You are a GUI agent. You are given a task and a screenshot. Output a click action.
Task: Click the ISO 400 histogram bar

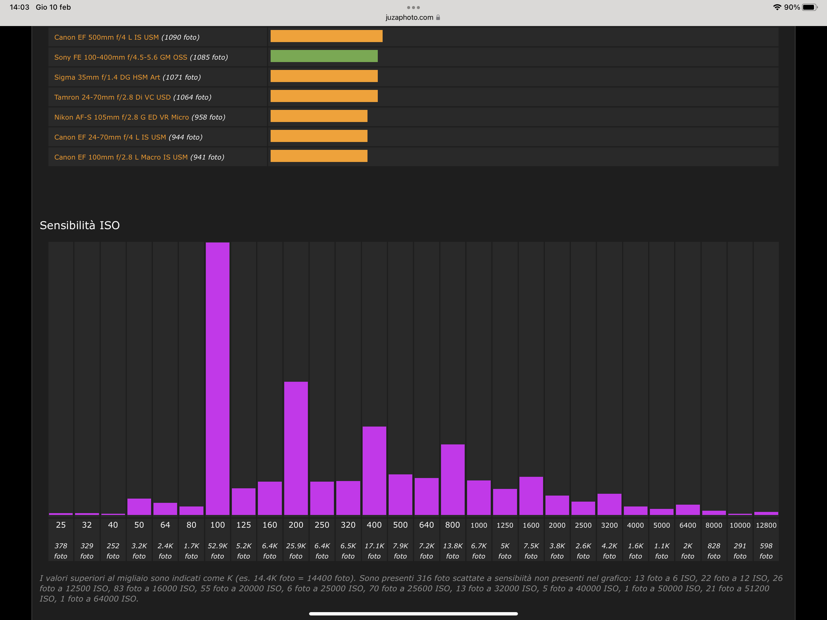pyautogui.click(x=374, y=470)
